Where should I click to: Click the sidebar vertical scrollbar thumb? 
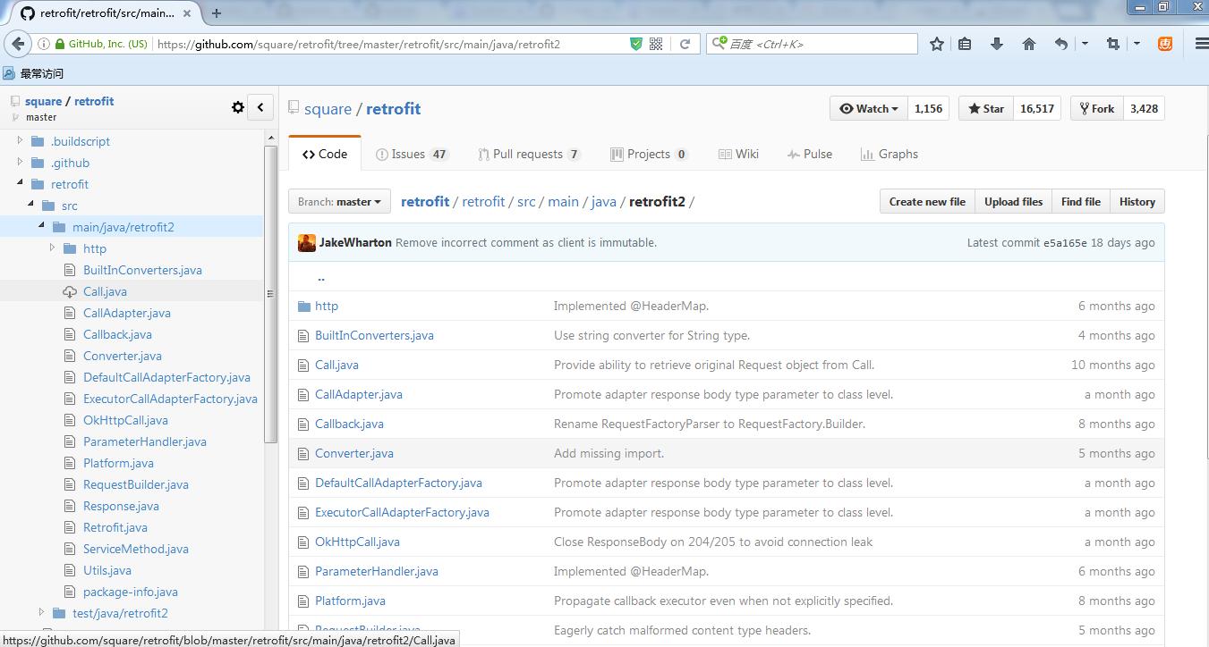pyautogui.click(x=271, y=293)
